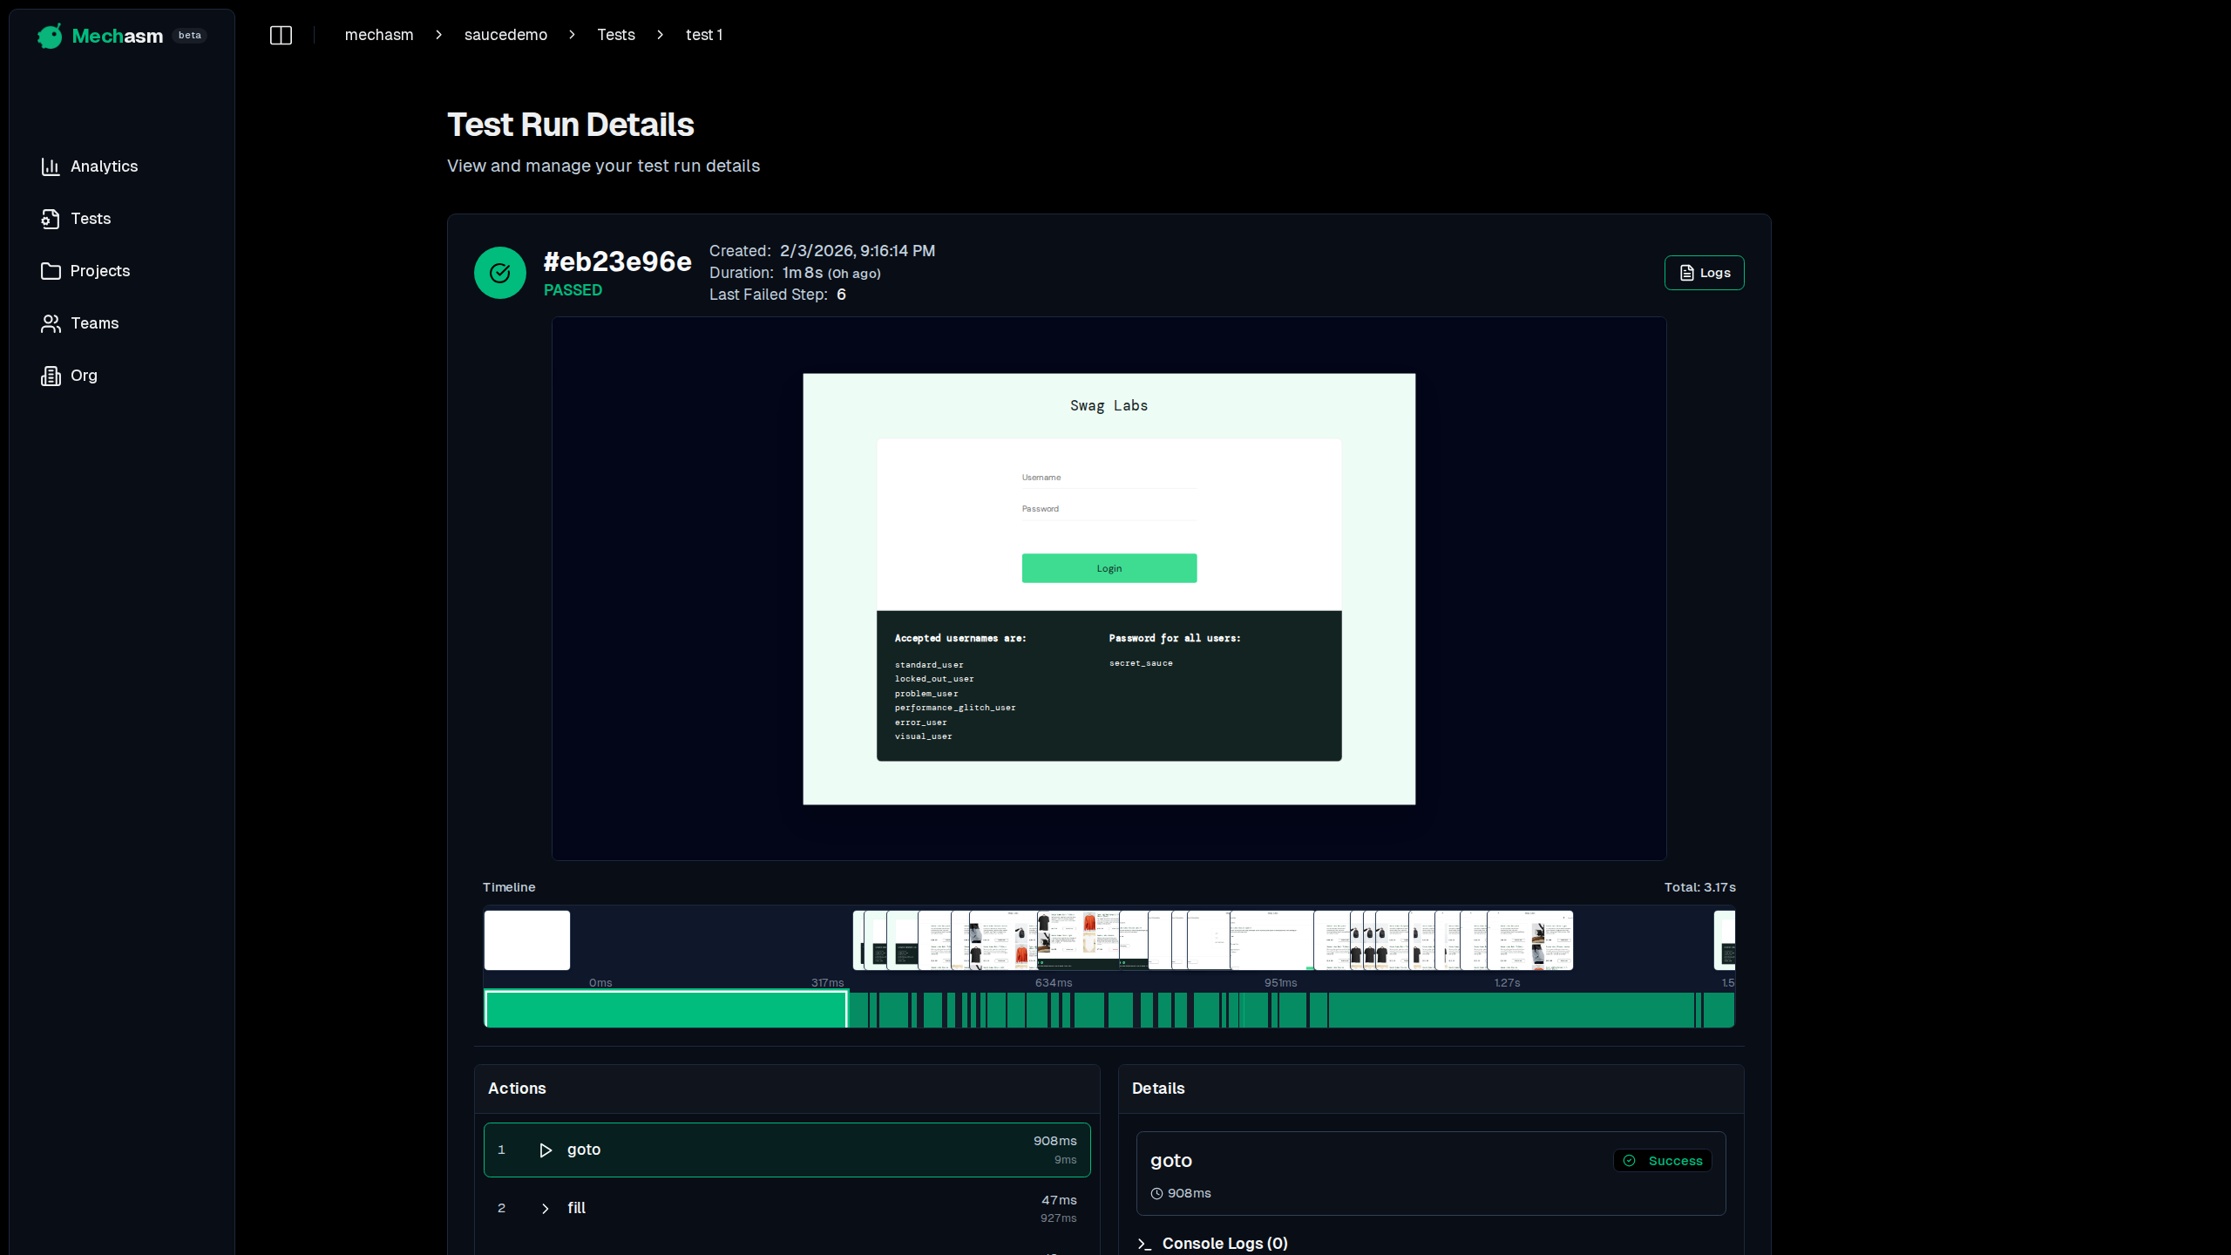Viewport: 2231px width, 1255px height.
Task: Select test 1 in the breadcrumb trail
Action: pos(704,35)
